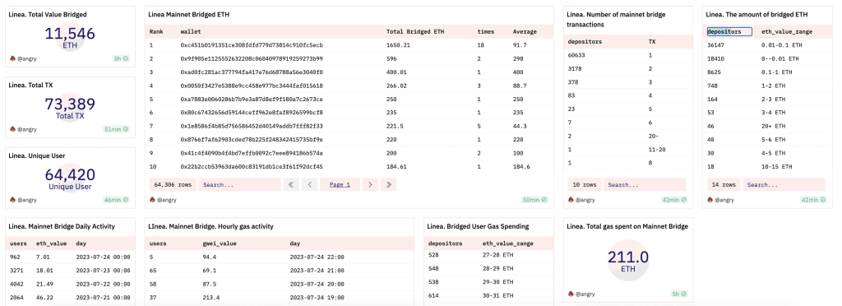The height and width of the screenshot is (306, 842).
Task: Jump to last page of Bridged ETH table
Action: pyautogui.click(x=388, y=185)
